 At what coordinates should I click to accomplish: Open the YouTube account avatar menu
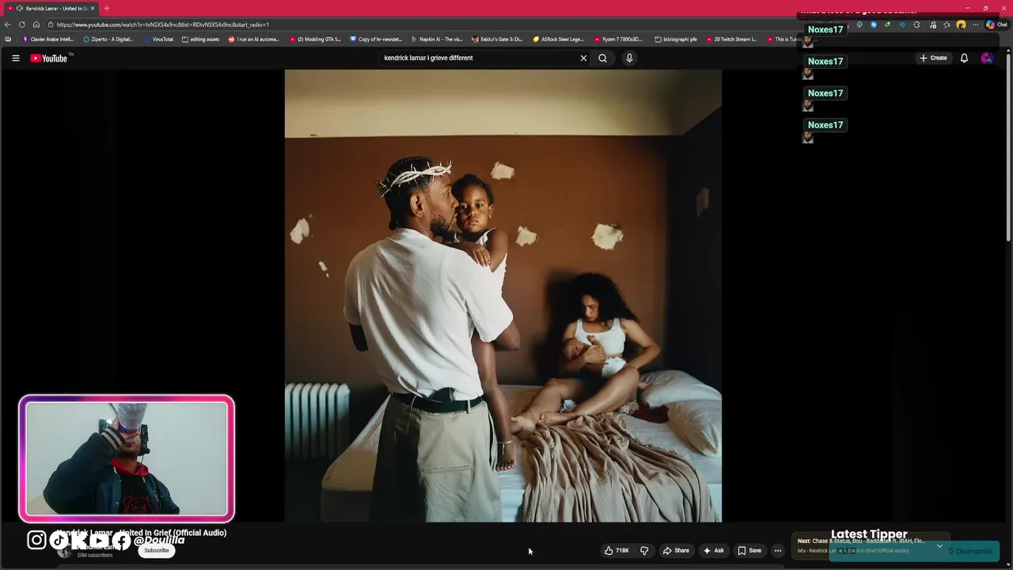tap(986, 58)
